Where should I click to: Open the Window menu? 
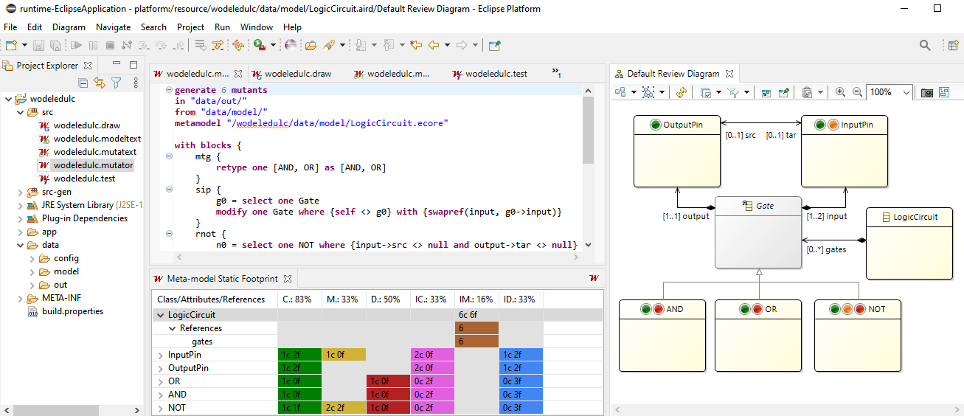(257, 27)
